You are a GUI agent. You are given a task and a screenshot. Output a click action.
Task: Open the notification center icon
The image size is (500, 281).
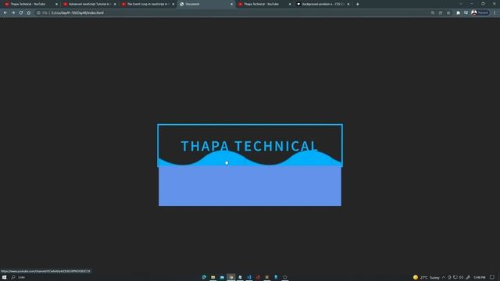[492, 278]
